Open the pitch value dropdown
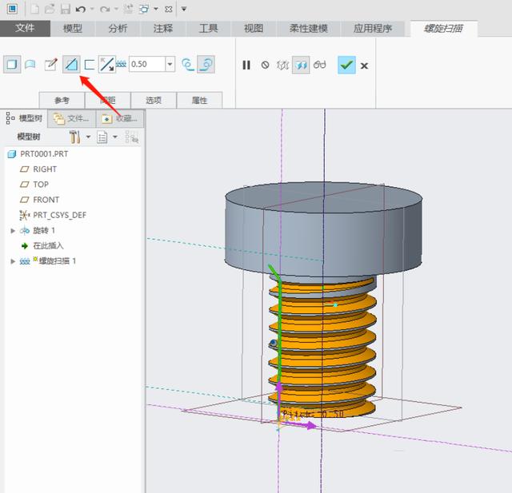This screenshot has width=512, height=493. (170, 64)
